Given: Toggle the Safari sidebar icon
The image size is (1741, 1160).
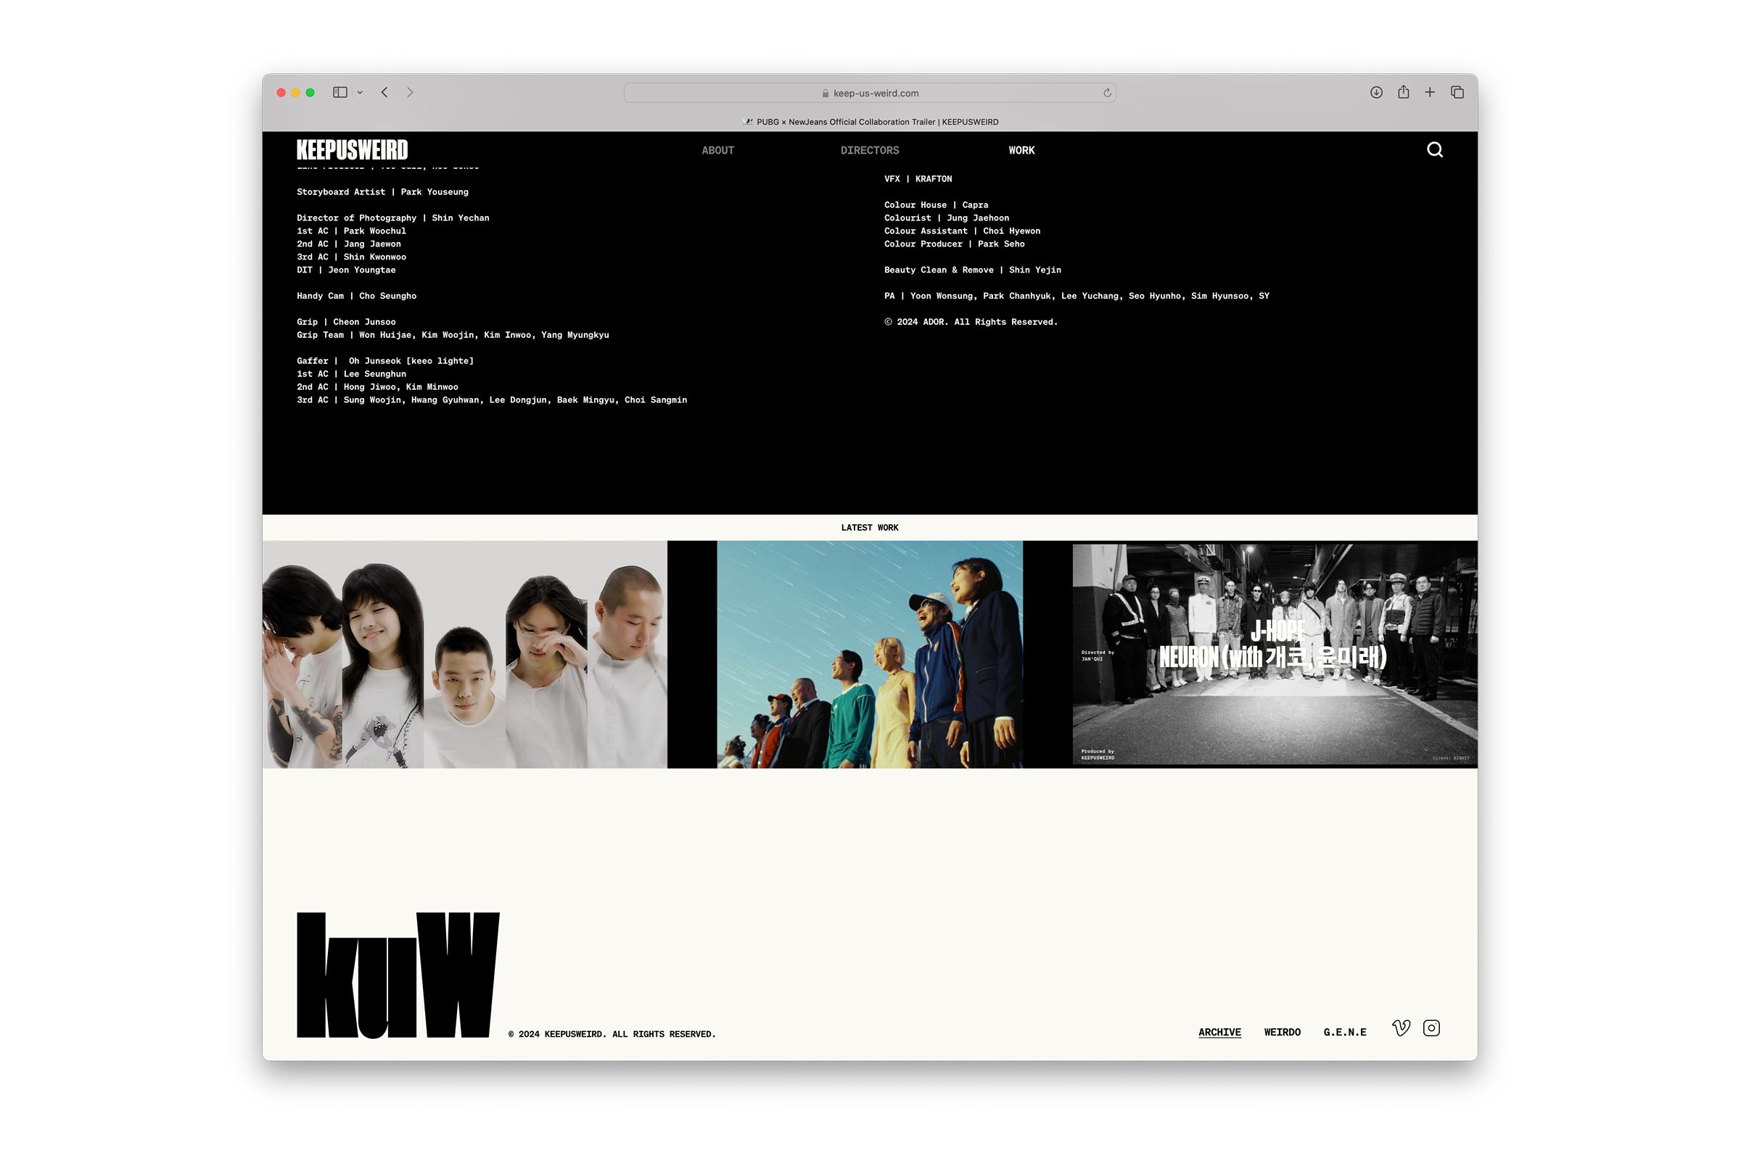Looking at the screenshot, I should 339,93.
